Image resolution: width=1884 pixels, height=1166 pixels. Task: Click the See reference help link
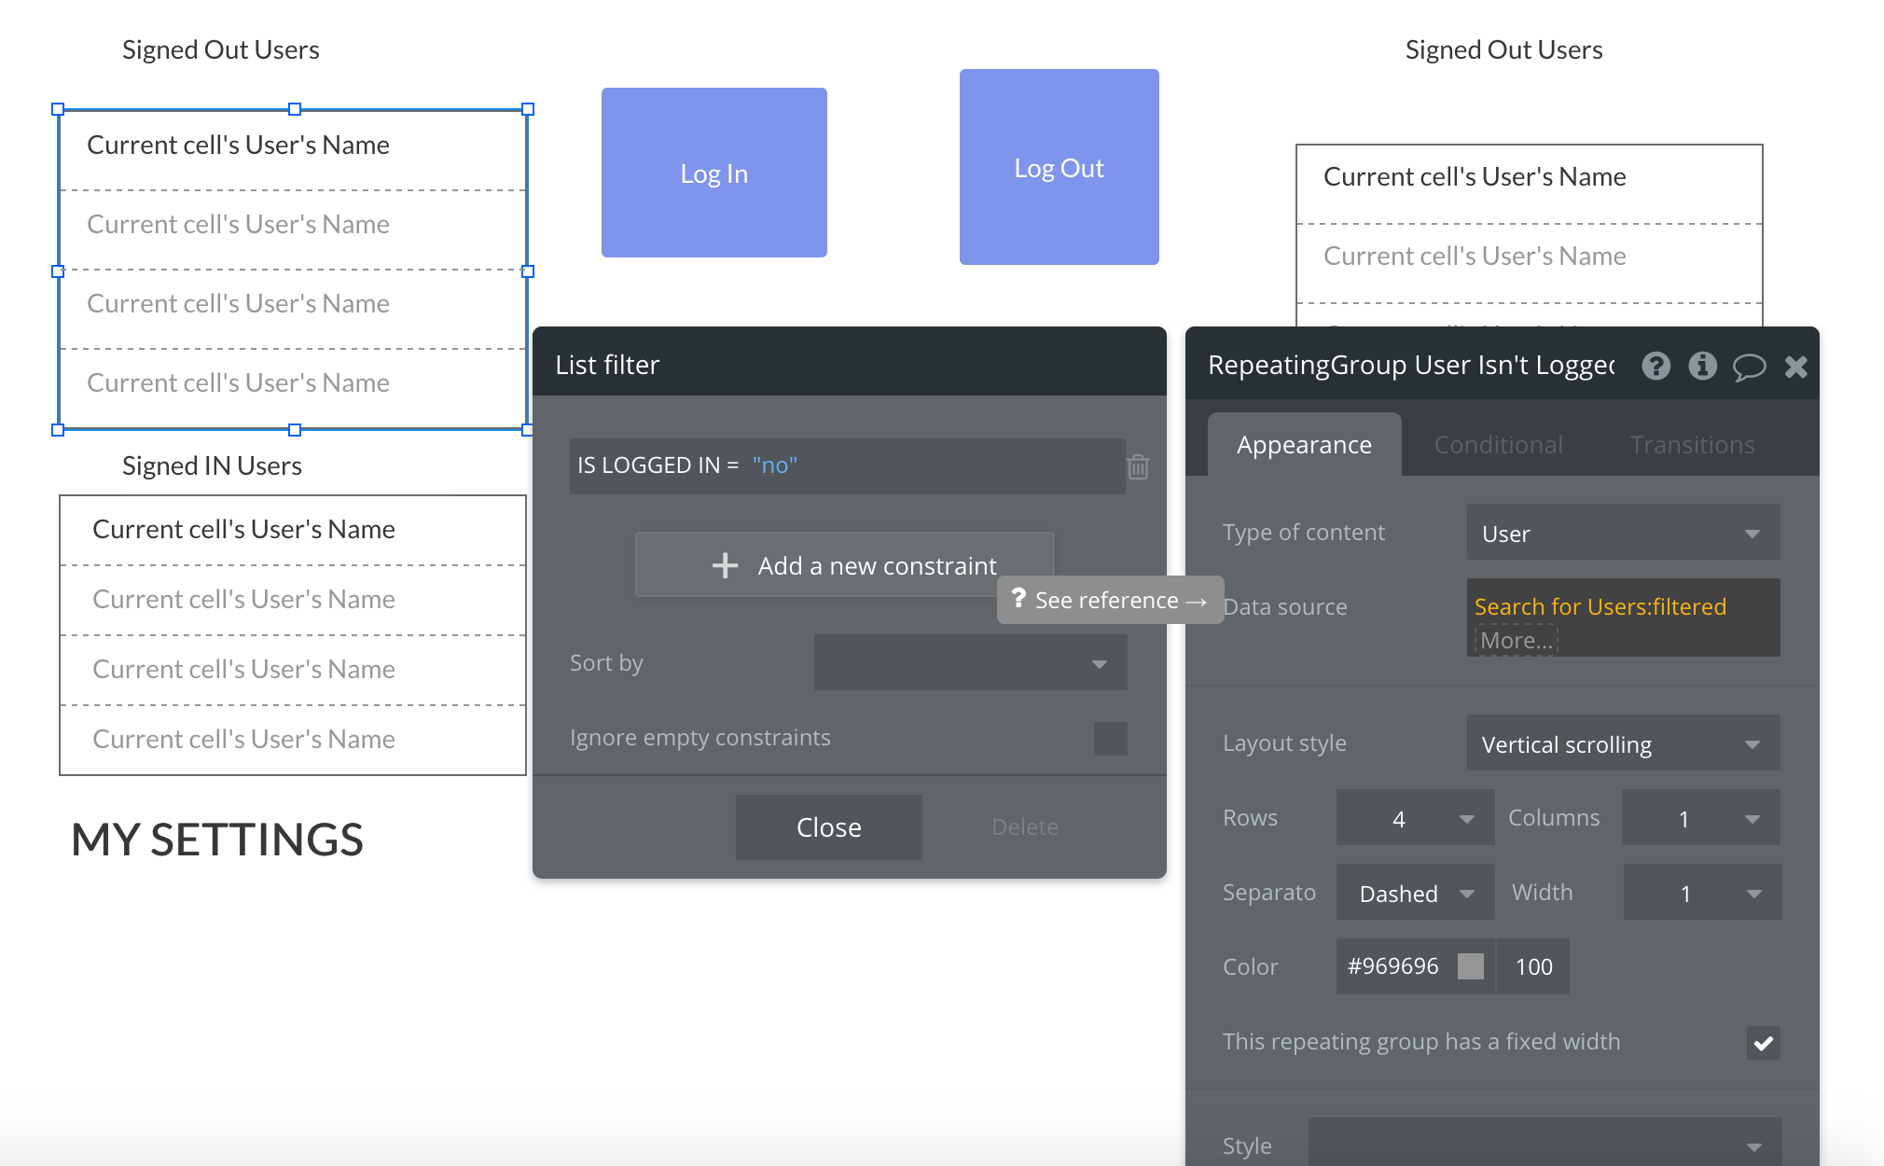(1110, 600)
